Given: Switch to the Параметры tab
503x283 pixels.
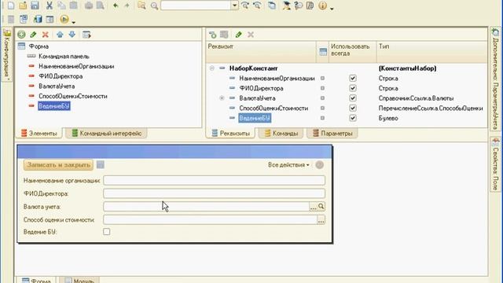Looking at the screenshot, I should (332, 133).
